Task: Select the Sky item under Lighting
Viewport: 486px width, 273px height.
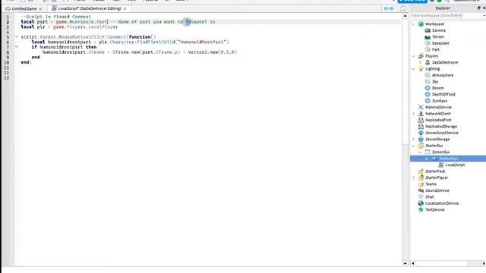Action: (435, 82)
